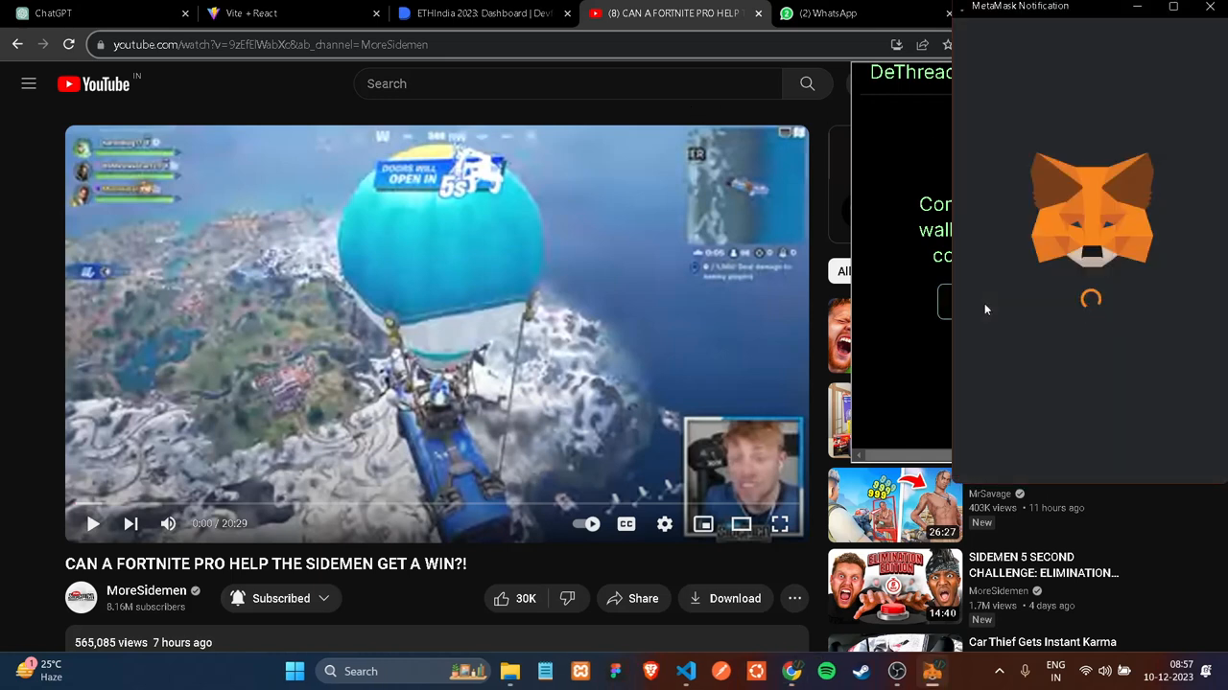Open Steam from the taskbar
Image resolution: width=1228 pixels, height=690 pixels.
click(862, 671)
